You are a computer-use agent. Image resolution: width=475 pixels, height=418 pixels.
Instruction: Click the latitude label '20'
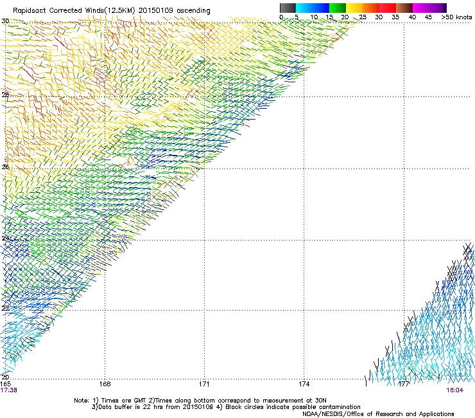point(5,377)
